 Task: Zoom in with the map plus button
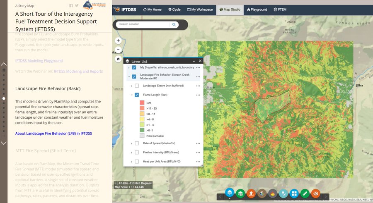(118, 41)
